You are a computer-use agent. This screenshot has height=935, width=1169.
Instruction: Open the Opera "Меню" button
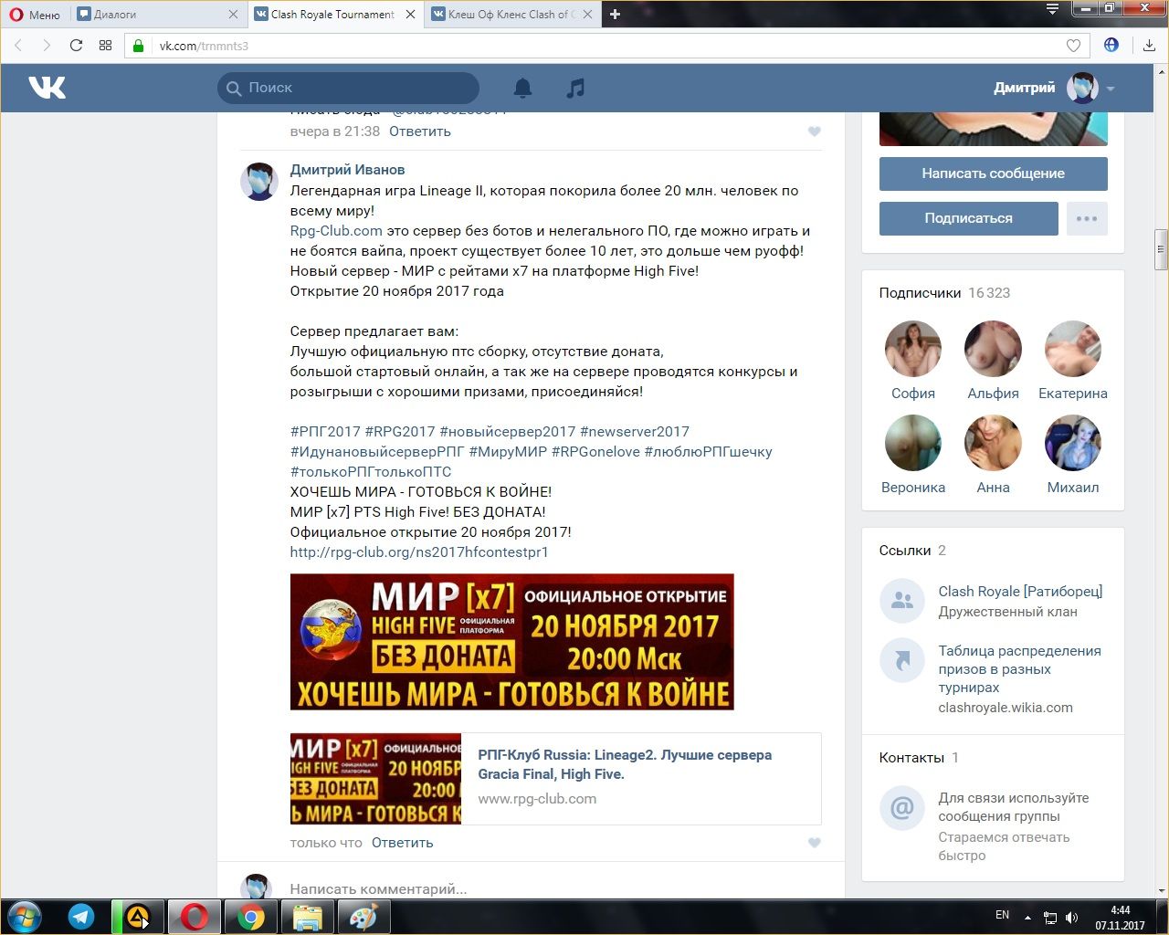coord(35,15)
